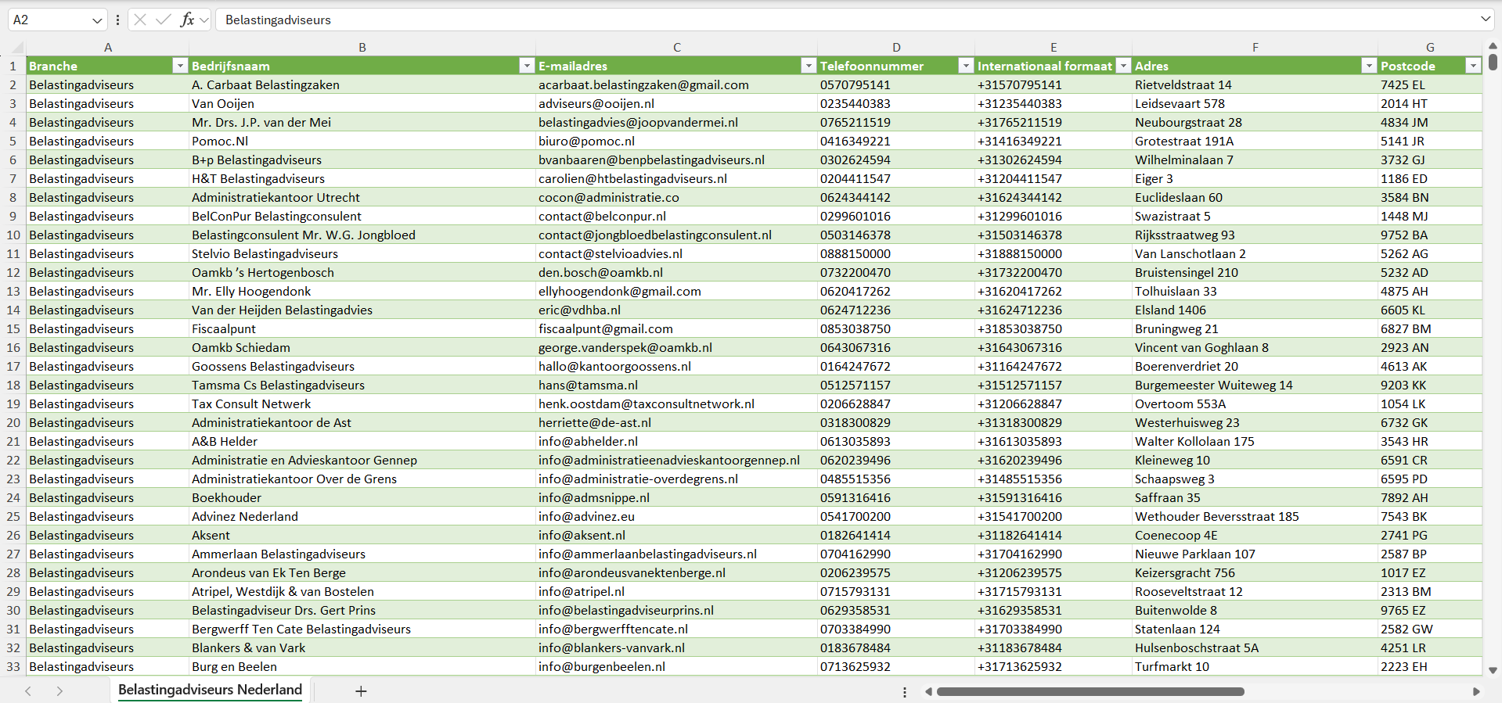Screen dimensions: 1502x703
Task: Click the horizontal scrollbar thumb
Action: coord(1090,692)
